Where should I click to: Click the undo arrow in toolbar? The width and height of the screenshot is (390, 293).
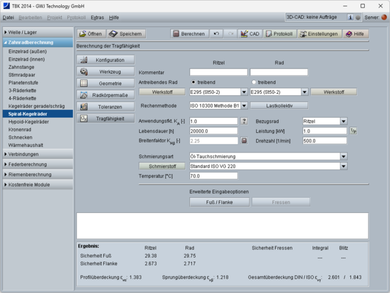216,33
